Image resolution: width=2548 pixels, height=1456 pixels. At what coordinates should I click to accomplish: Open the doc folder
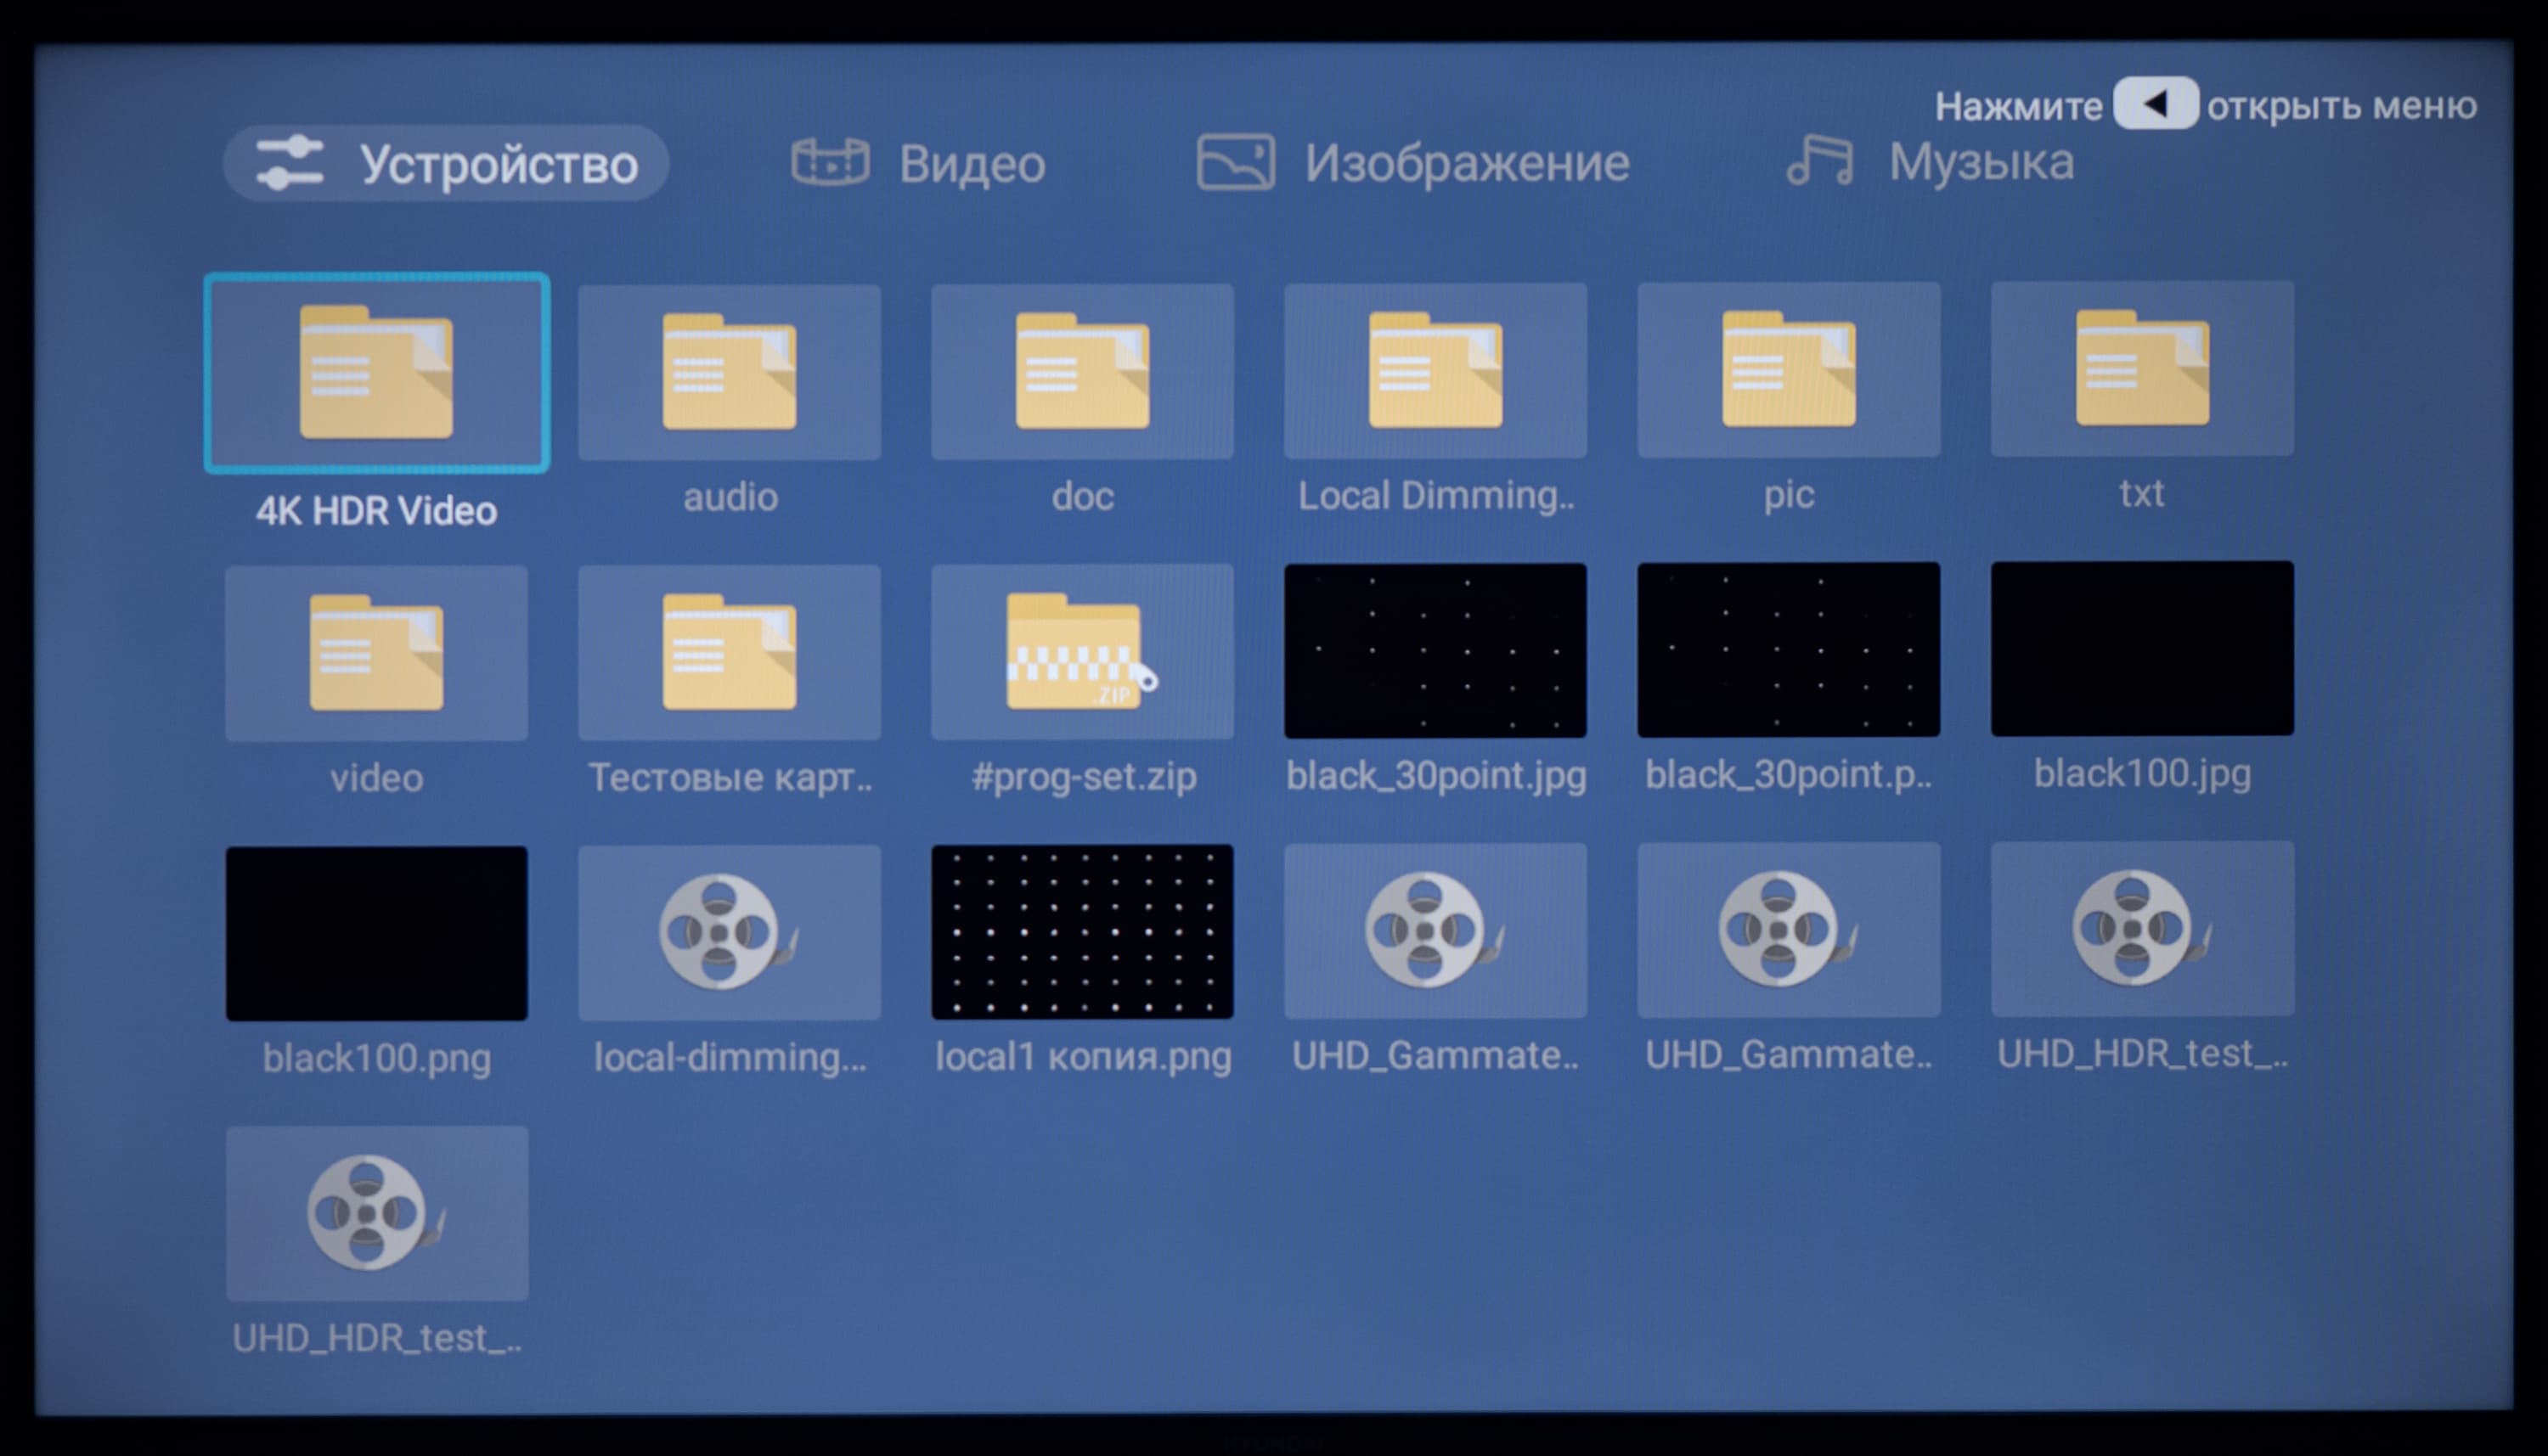(1082, 371)
